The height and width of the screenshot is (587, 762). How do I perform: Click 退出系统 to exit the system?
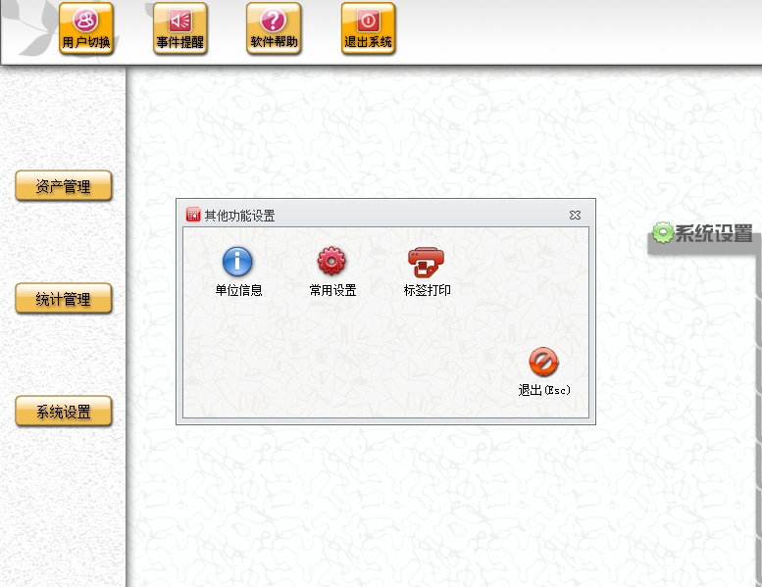(x=368, y=28)
